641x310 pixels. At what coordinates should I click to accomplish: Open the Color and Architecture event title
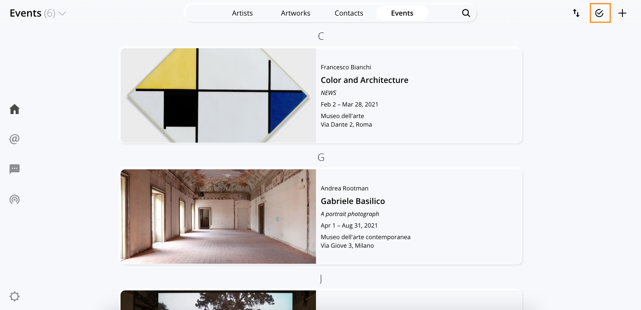[364, 80]
